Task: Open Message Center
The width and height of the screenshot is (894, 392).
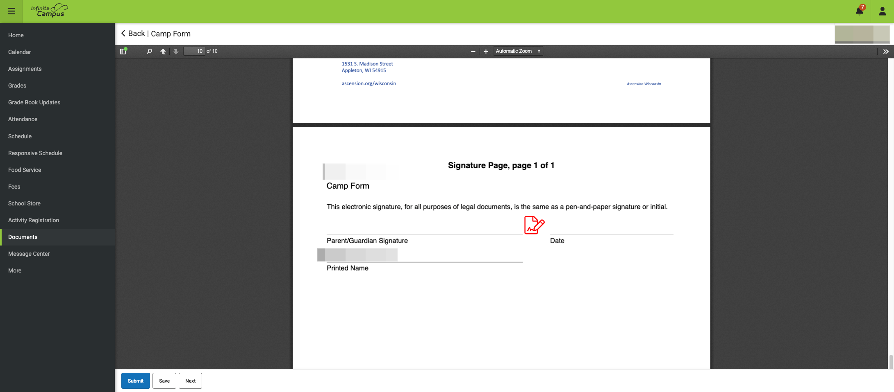Action: pyautogui.click(x=57, y=254)
